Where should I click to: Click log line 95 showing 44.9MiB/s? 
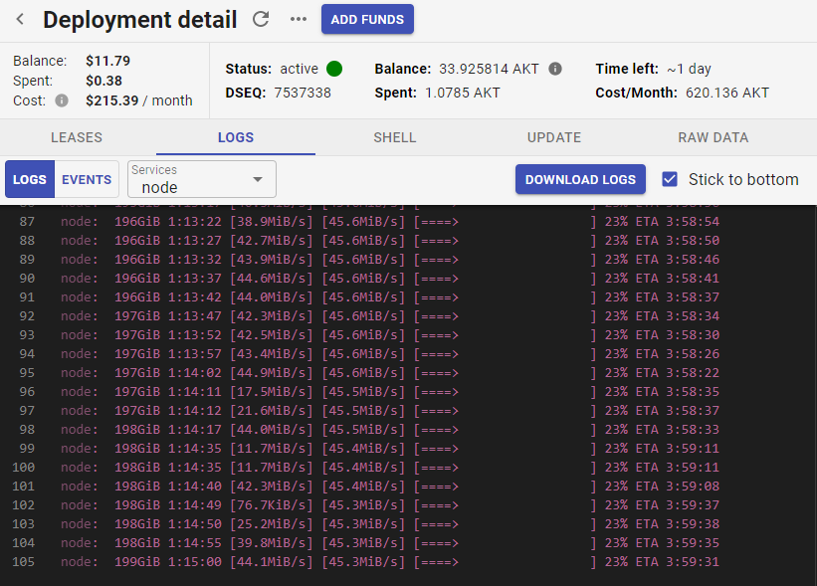coord(408,373)
